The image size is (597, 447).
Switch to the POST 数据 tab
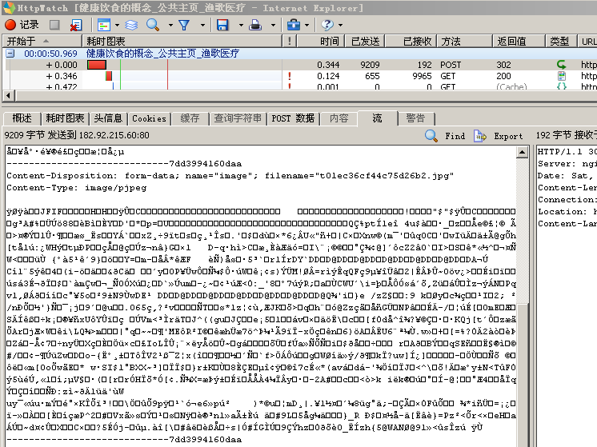tap(293, 118)
